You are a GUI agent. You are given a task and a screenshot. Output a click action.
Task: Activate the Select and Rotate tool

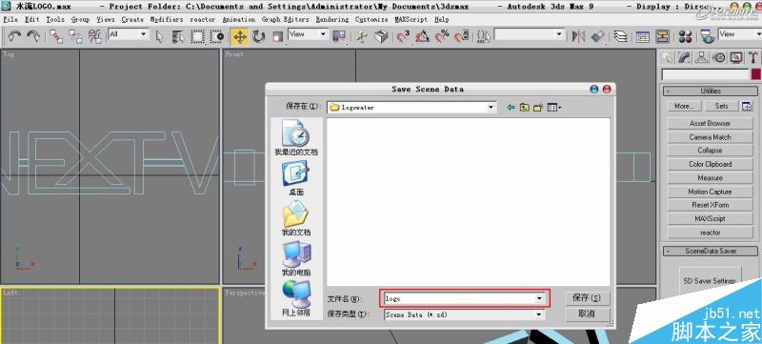pyautogui.click(x=258, y=36)
